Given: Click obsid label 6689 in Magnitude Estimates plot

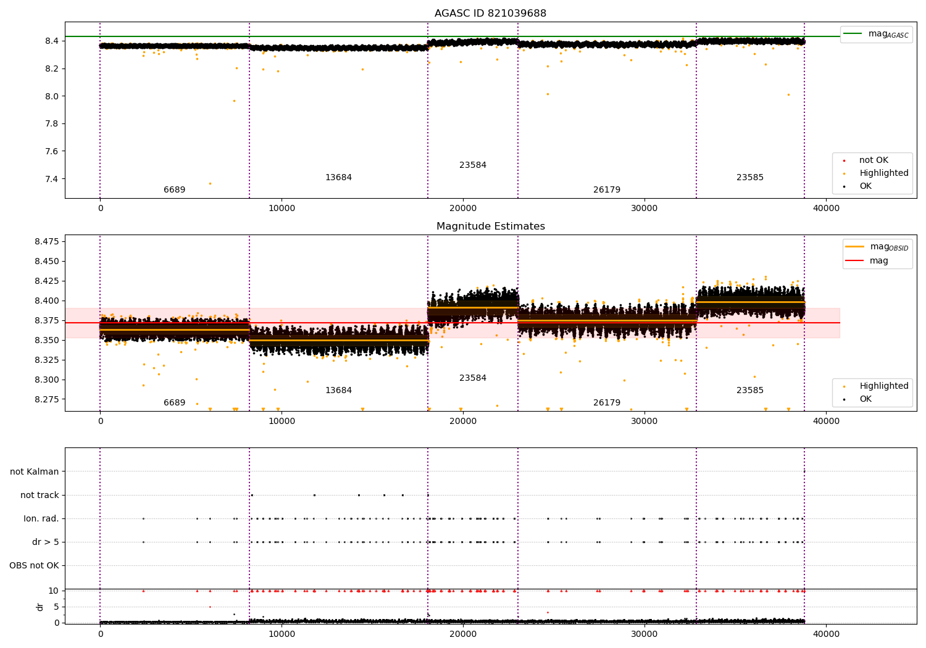Looking at the screenshot, I should click(x=174, y=403).
